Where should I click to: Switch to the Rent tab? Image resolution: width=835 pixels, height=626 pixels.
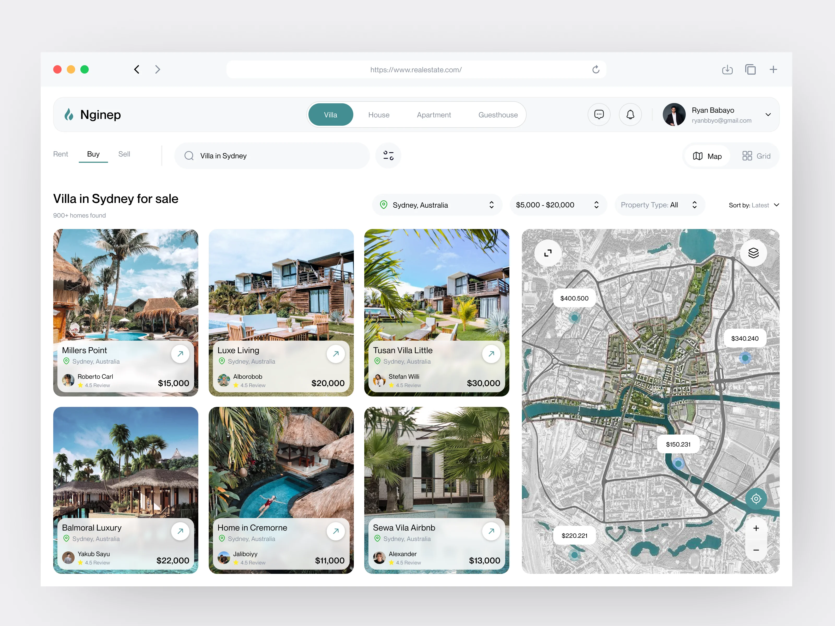pos(60,154)
